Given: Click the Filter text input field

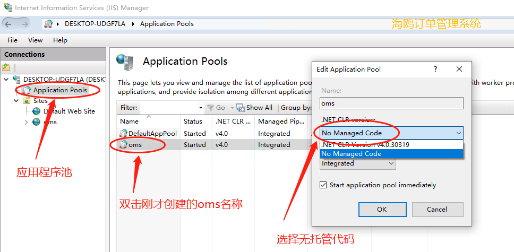Looking at the screenshot, I should pyautogui.click(x=169, y=108).
